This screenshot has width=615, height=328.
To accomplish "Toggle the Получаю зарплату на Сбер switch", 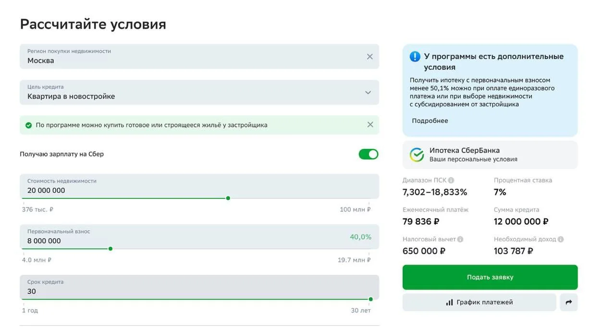I will pyautogui.click(x=369, y=154).
